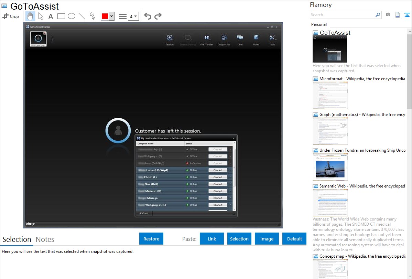412x279 pixels.
Task: Open the GoToAssist snapshot thumbnail
Action: 330,49
